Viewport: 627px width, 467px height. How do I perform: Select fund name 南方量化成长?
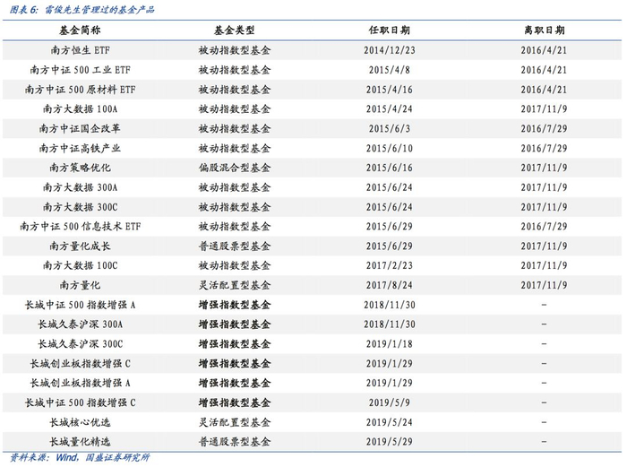(x=80, y=246)
